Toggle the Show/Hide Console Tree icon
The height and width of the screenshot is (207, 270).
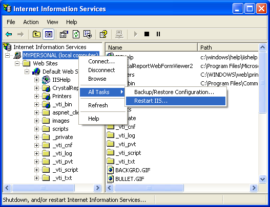point(48,34)
